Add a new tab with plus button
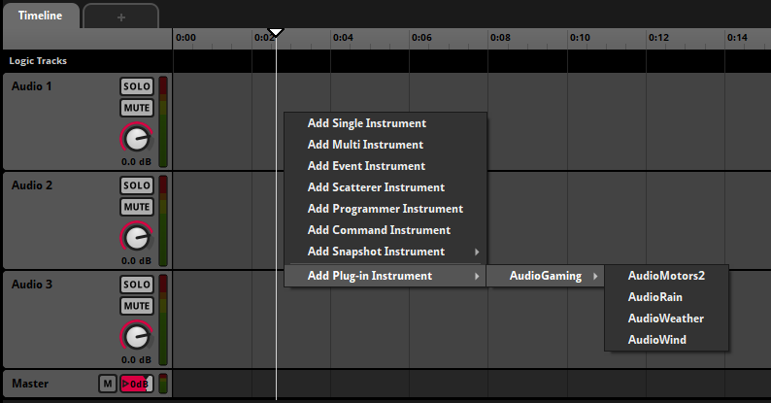 [x=120, y=17]
